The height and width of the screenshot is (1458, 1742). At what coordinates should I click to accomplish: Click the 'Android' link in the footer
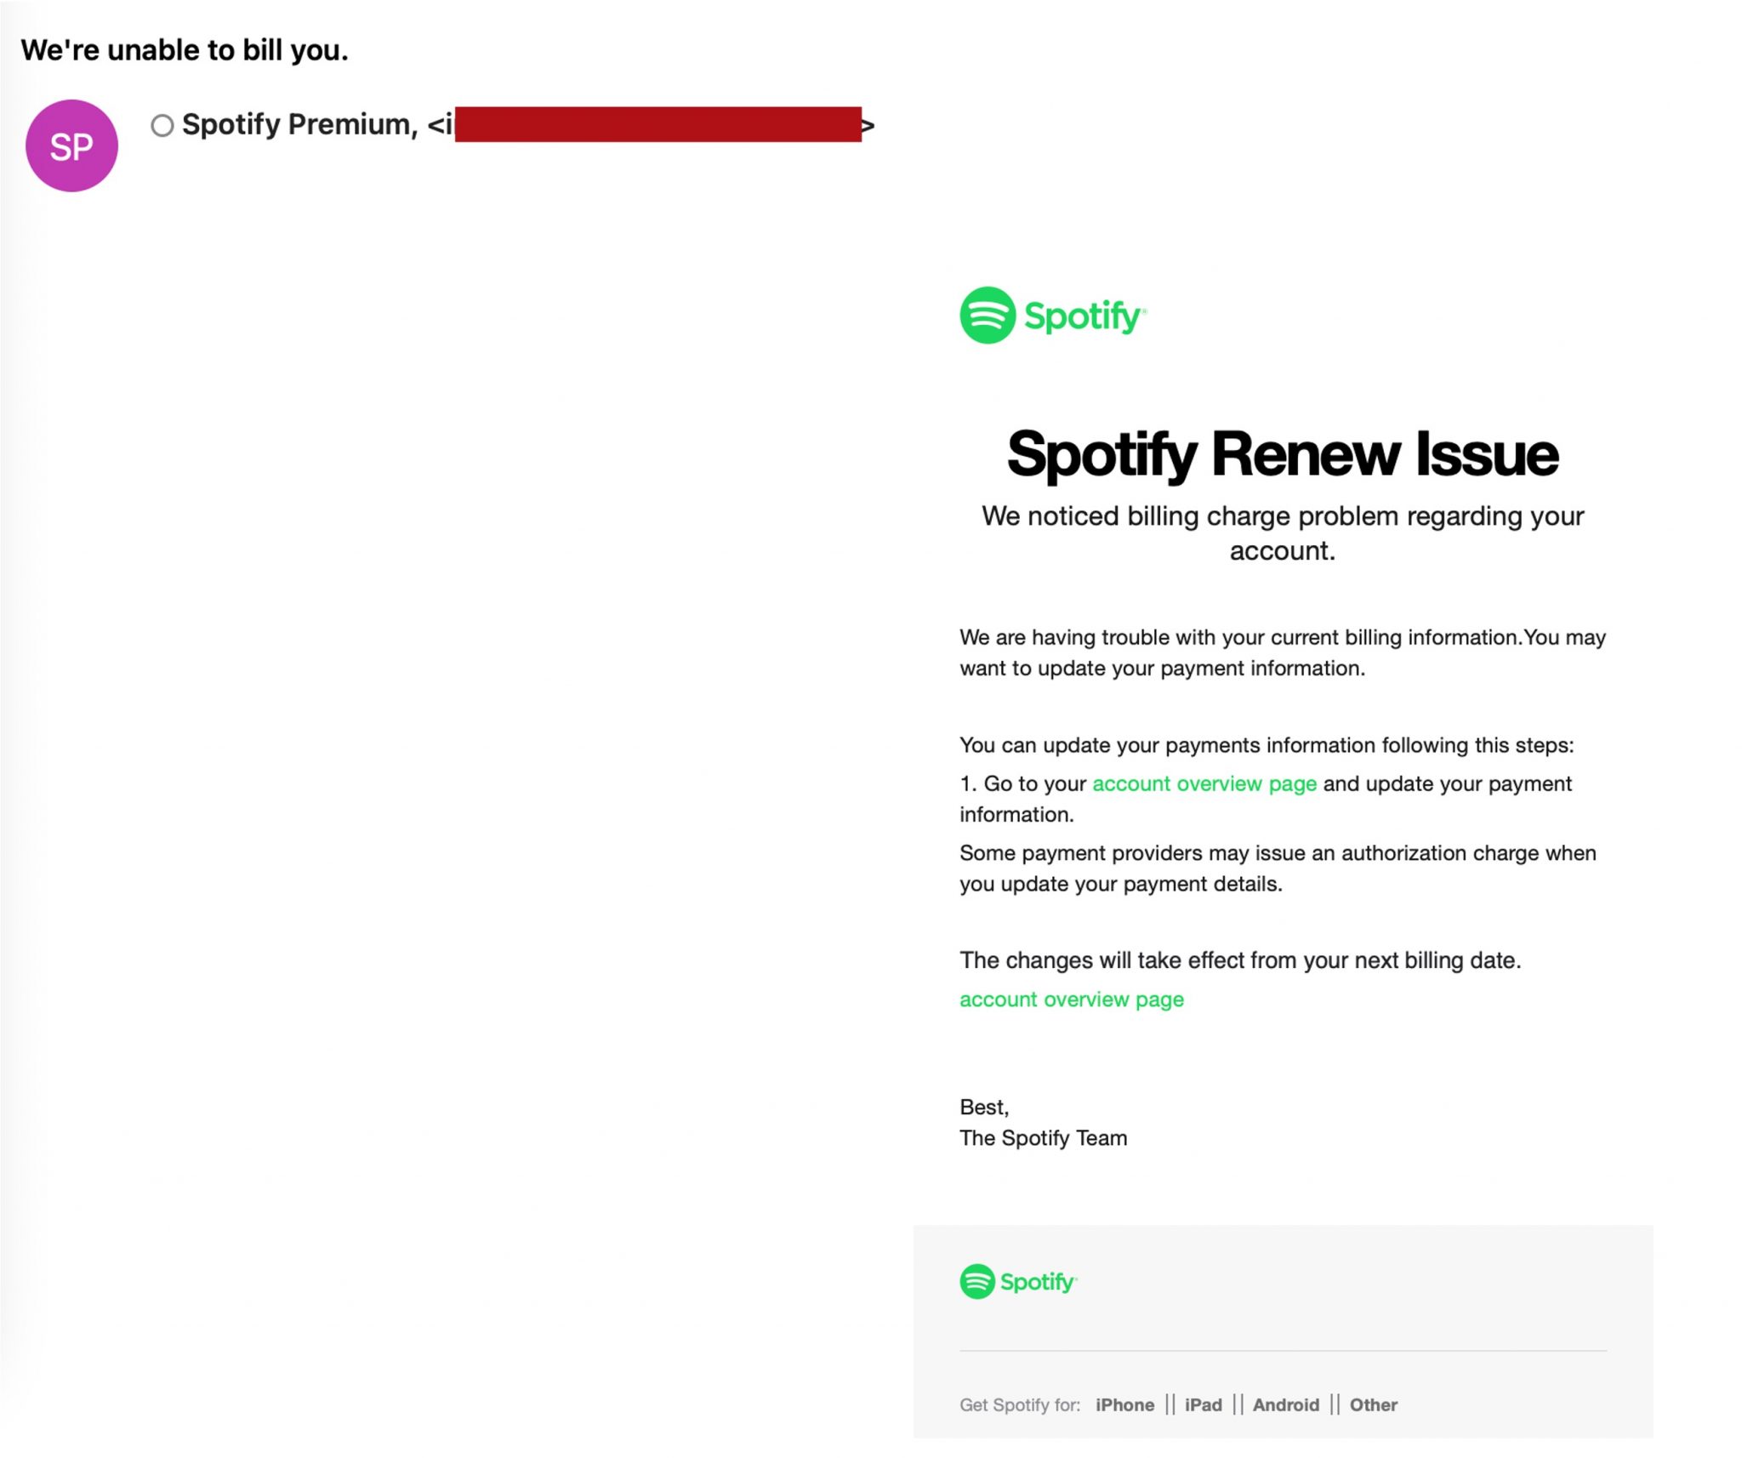coord(1285,1404)
